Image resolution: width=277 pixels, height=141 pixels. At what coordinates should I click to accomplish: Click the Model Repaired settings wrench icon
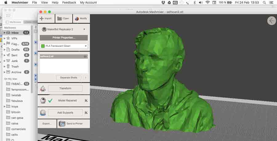[x=86, y=100]
